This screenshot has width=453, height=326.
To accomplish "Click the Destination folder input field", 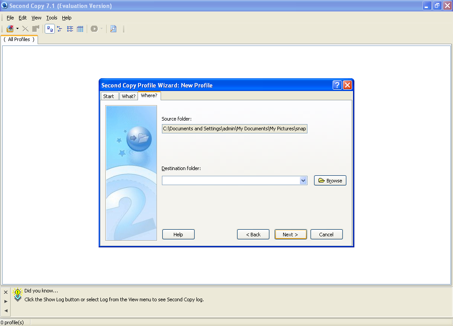I will pyautogui.click(x=231, y=181).
